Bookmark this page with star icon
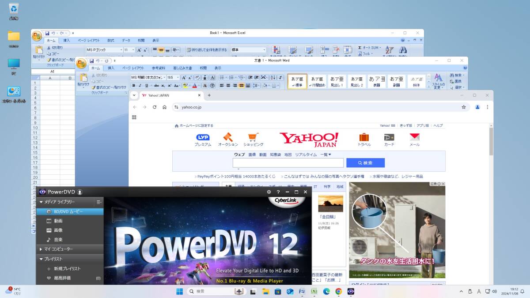The image size is (530, 298). pos(464,107)
